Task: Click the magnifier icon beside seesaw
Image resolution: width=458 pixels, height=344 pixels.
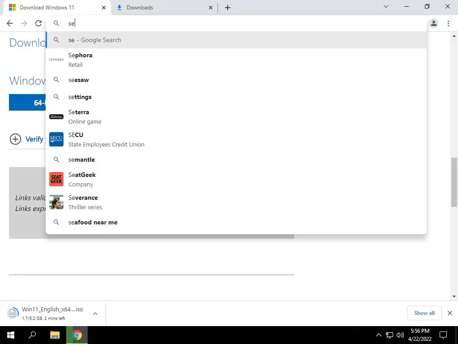Action: click(x=56, y=80)
